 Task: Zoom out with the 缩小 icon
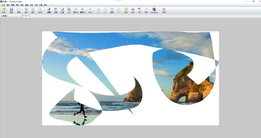pyautogui.click(x=33, y=10)
